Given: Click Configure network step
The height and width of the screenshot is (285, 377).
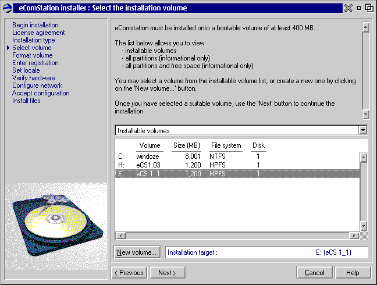Looking at the screenshot, I should pos(37,85).
